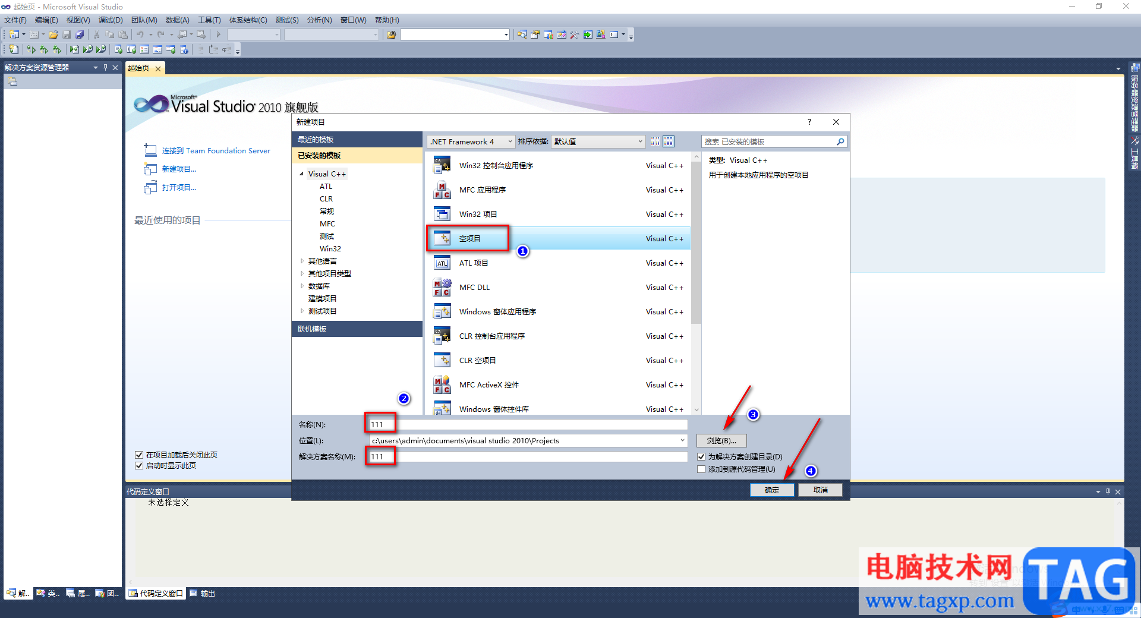Viewport: 1141px width, 618px height.
Task: Select the CLR empty project template icon
Action: coord(442,360)
